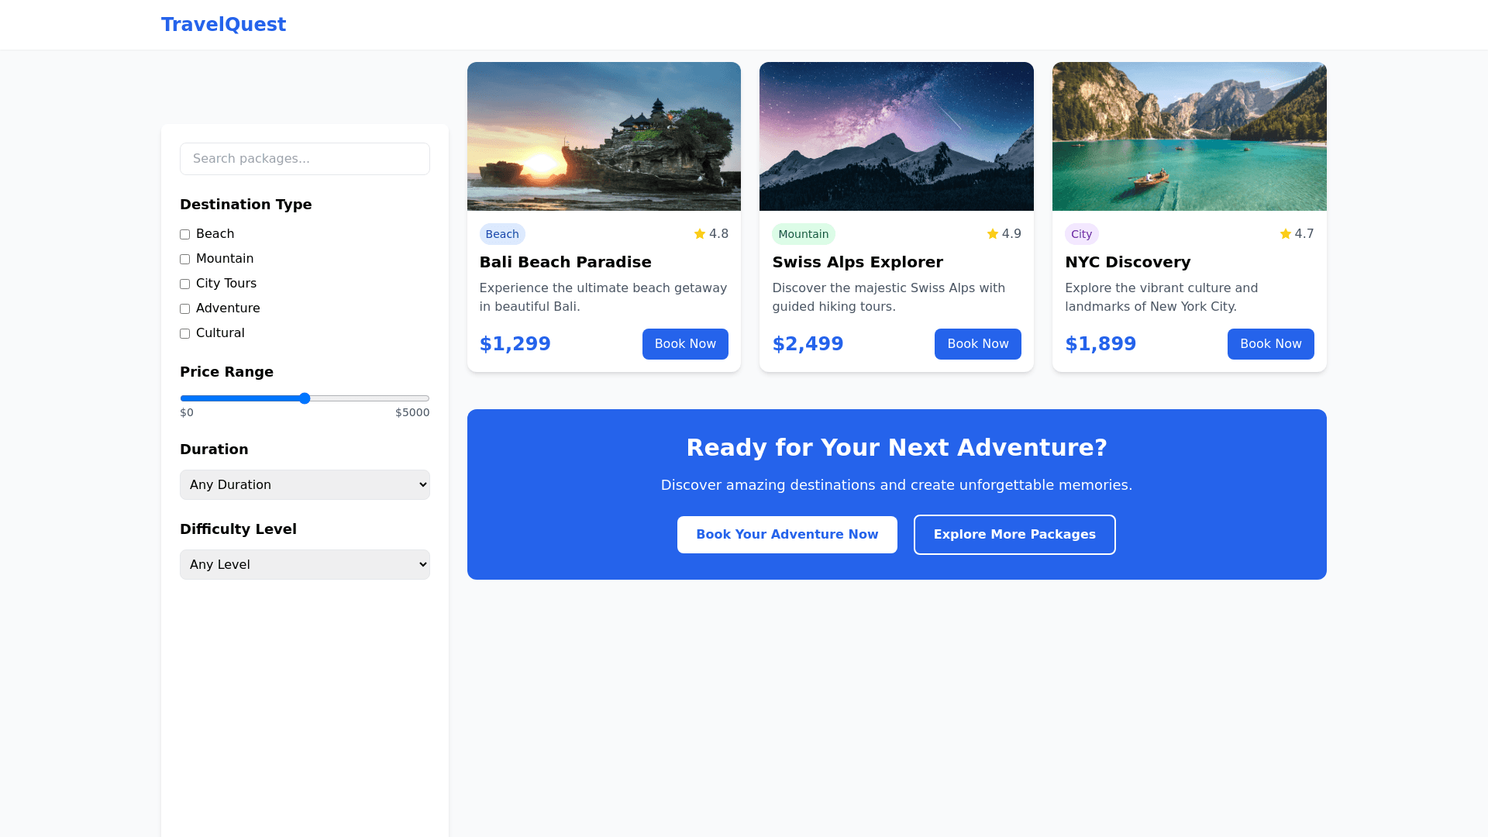Click the Mountain category badge
This screenshot has width=1488, height=837.
[x=803, y=234]
